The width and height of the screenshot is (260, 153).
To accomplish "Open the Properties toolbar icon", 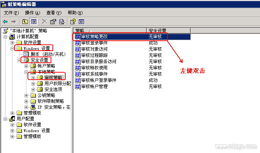I will click(53, 22).
